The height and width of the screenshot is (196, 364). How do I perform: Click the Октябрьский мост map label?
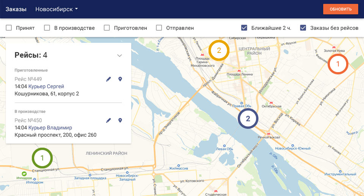tap(248, 155)
